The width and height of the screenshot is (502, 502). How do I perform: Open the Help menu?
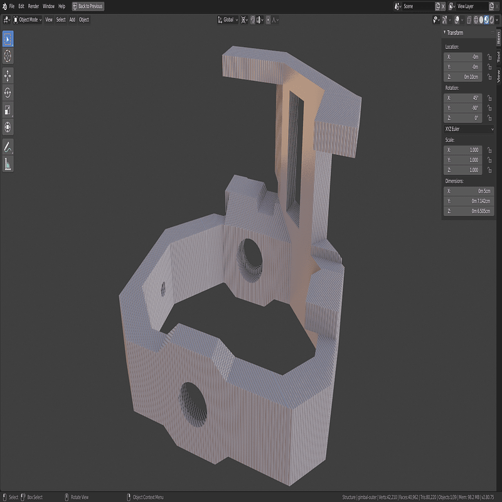[x=61, y=6]
